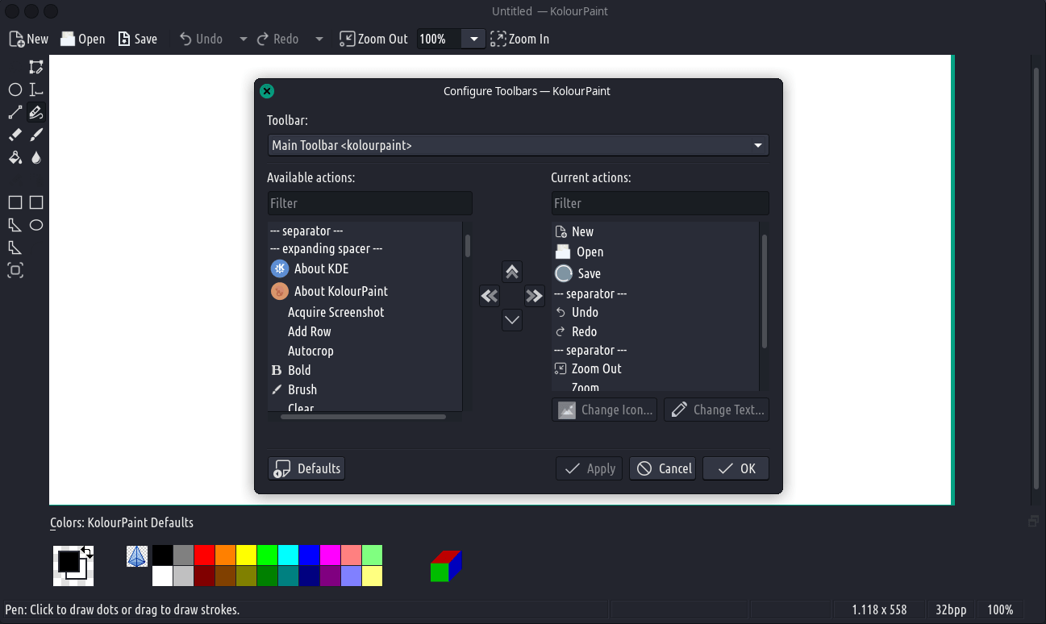Select Autocrop in Available actions
This screenshot has width=1046, height=624.
pos(365,351)
